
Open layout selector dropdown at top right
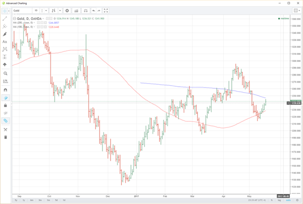pos(296,11)
